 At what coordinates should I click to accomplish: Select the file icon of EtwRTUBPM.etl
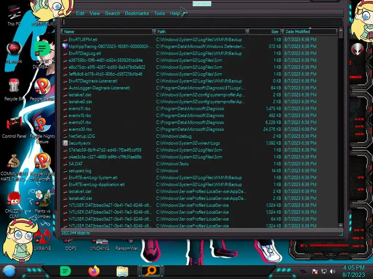tap(65, 40)
